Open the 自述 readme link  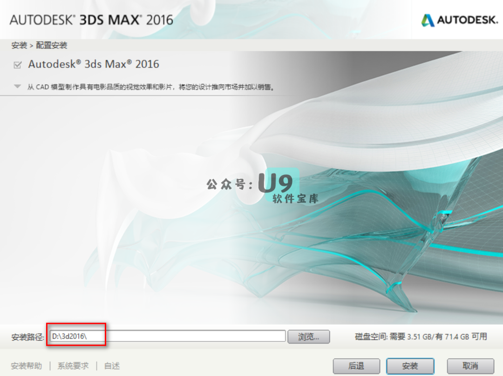112,366
